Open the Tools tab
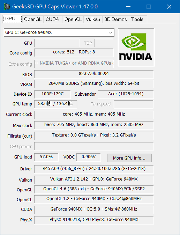Viewport: 180px width, 235px height. click(137, 19)
